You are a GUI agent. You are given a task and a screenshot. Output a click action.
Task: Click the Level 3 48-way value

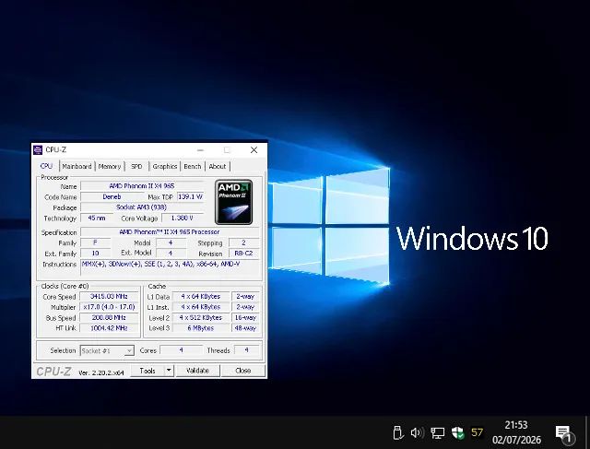pyautogui.click(x=245, y=328)
